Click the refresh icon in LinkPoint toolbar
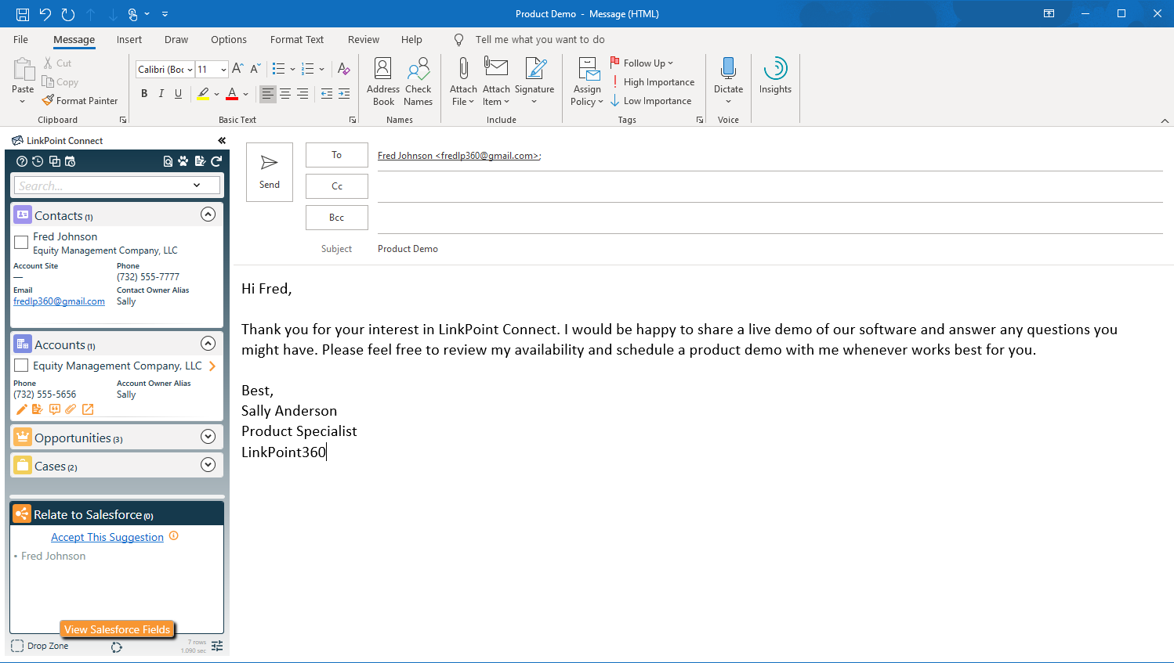 point(216,161)
